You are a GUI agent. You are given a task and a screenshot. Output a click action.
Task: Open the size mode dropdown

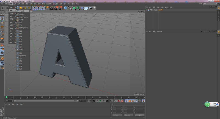128,115
